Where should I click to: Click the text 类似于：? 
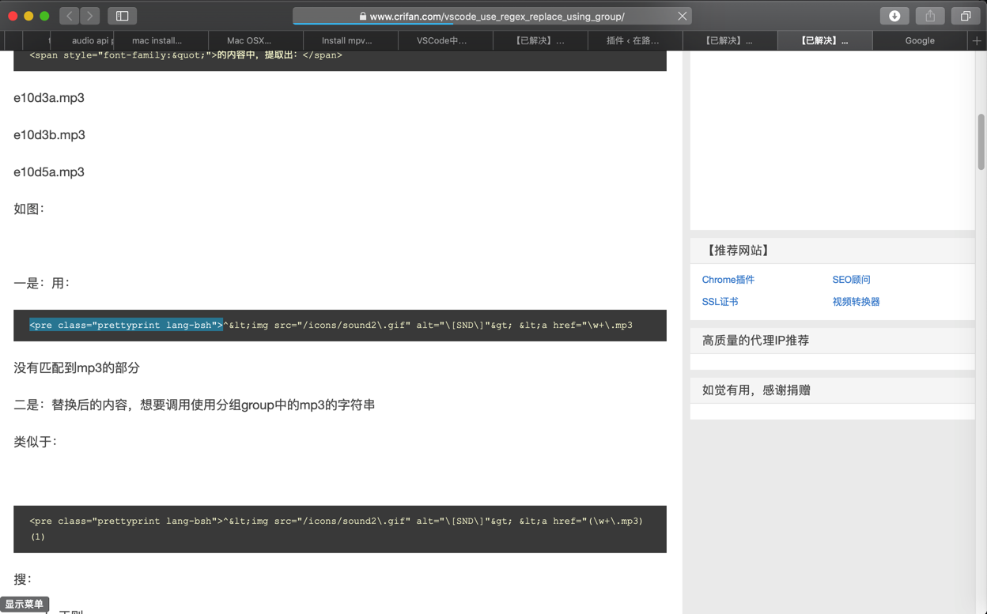coord(36,442)
